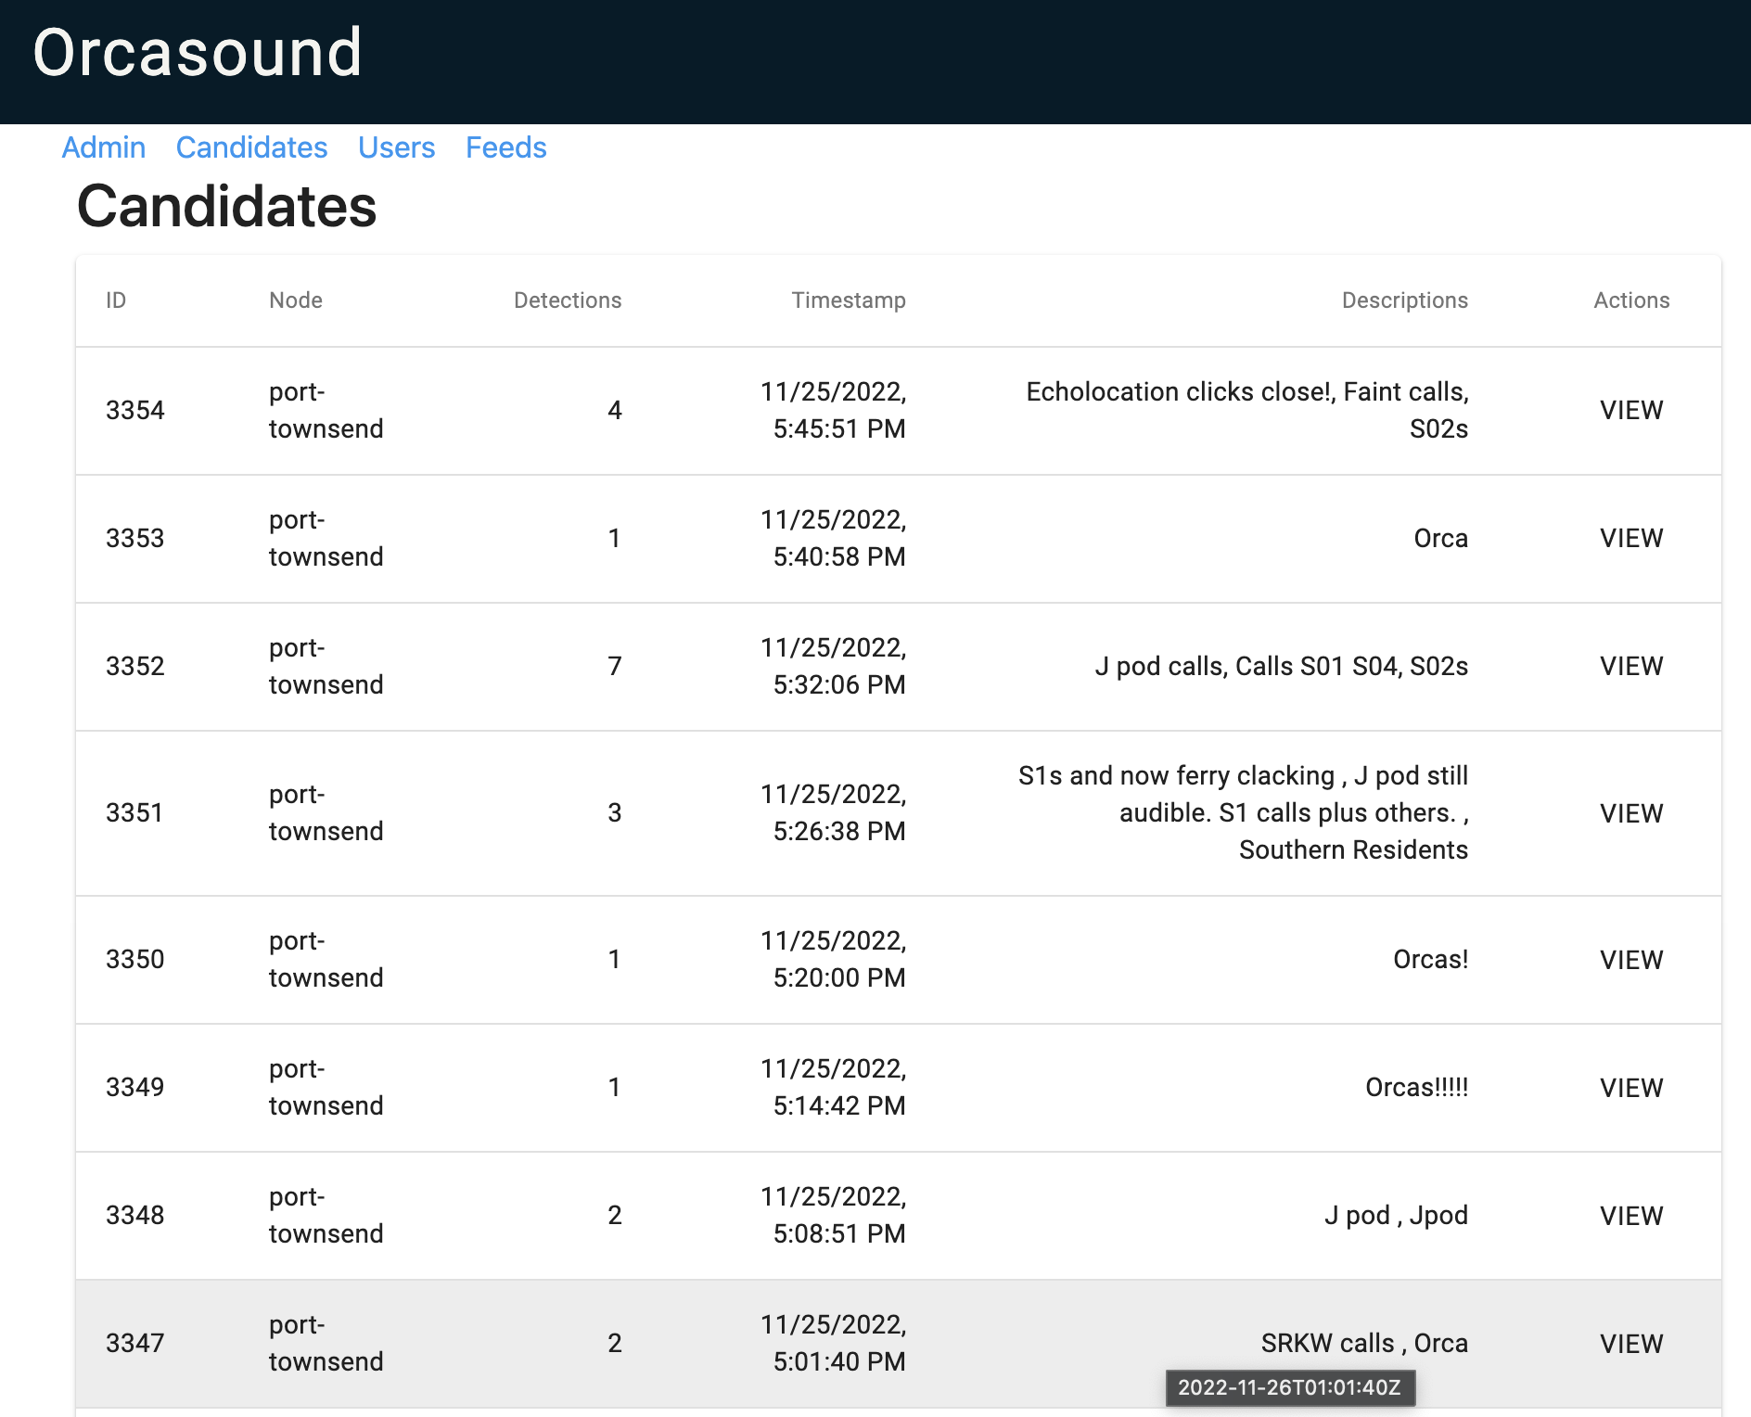View candidate 3350

[x=1630, y=960]
